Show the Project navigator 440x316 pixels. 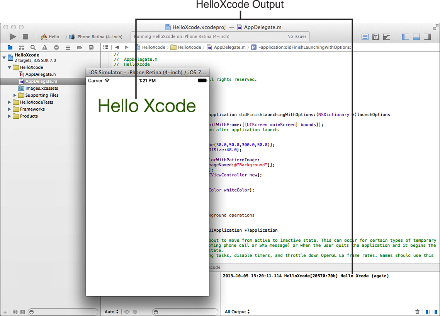10,48
